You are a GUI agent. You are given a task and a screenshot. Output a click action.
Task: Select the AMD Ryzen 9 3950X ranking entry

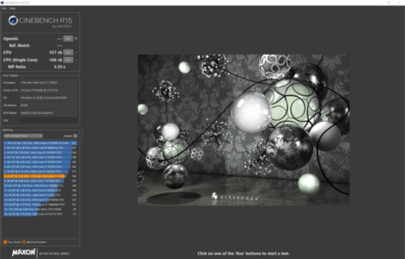point(40,143)
